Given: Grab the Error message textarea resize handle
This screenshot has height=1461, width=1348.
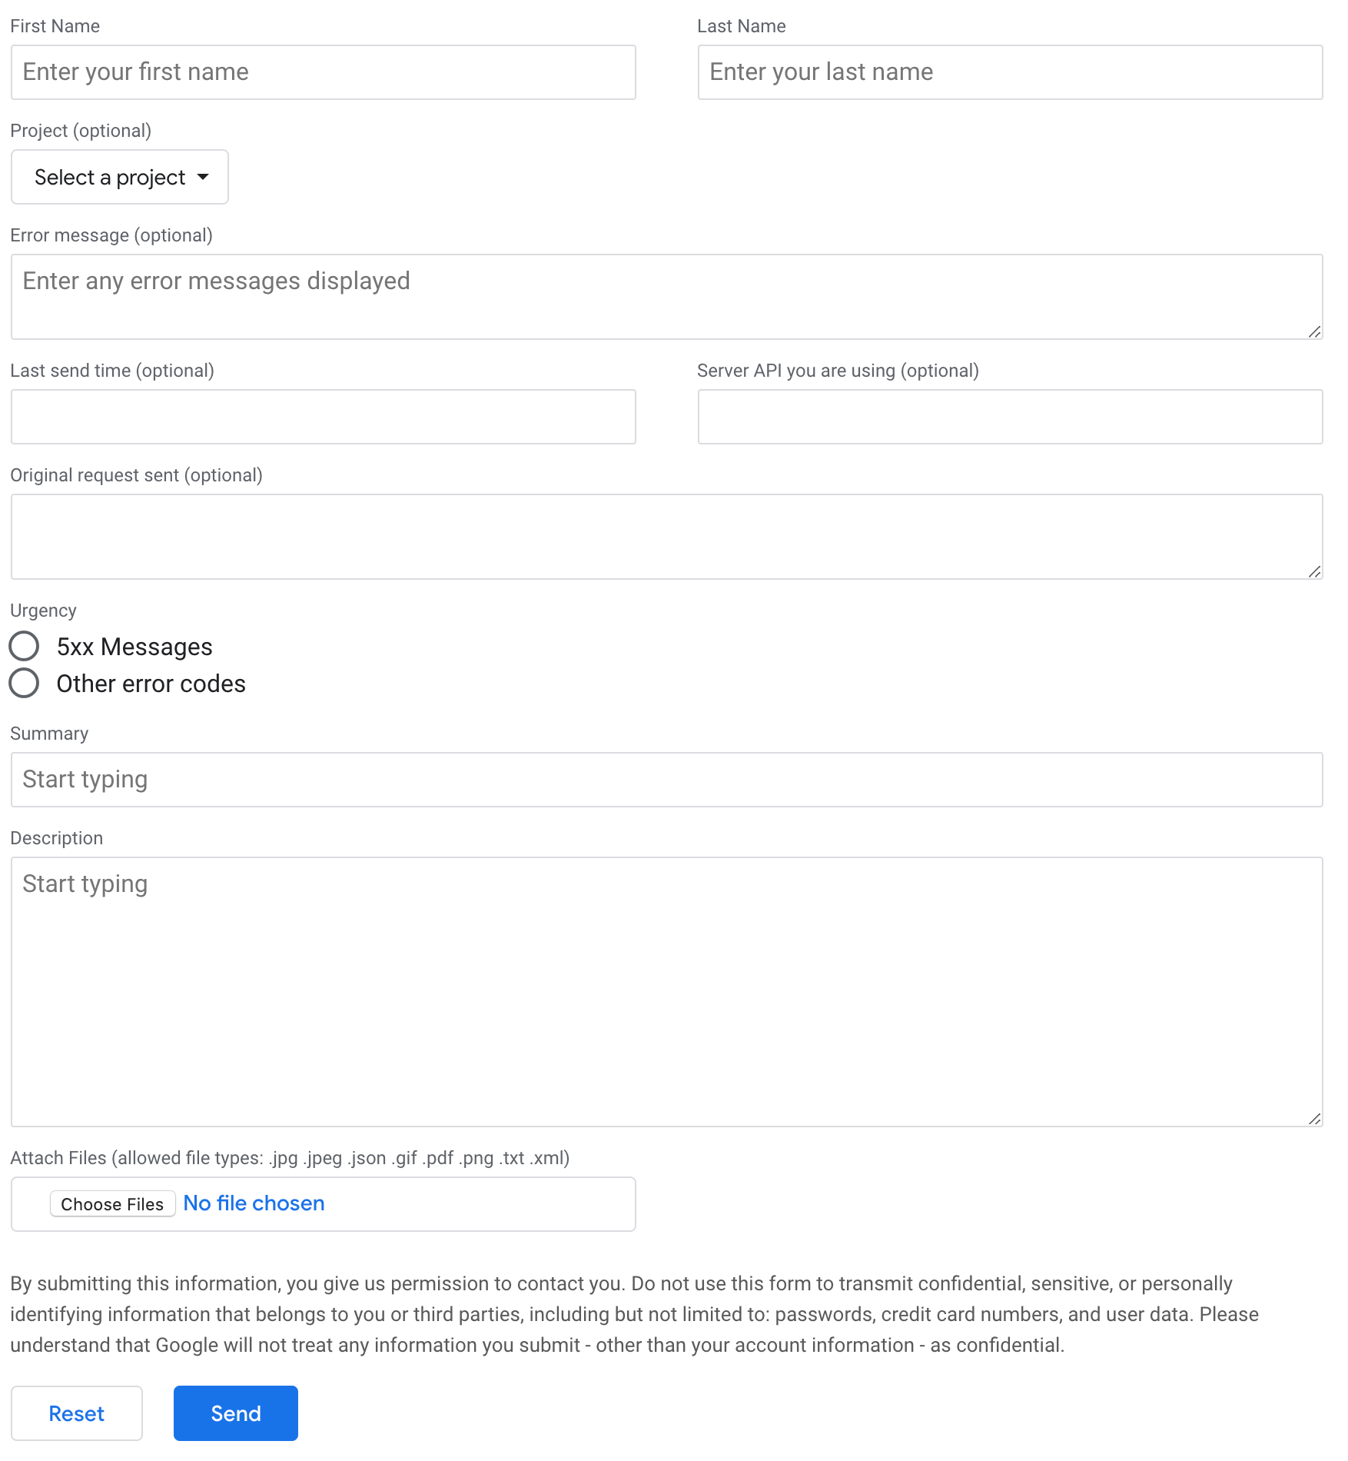Looking at the screenshot, I should click(1314, 331).
